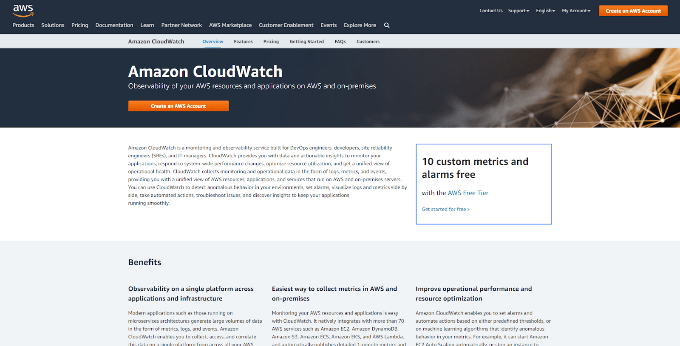Open the search magnifier icon in navigation
This screenshot has width=680, height=346.
point(387,26)
